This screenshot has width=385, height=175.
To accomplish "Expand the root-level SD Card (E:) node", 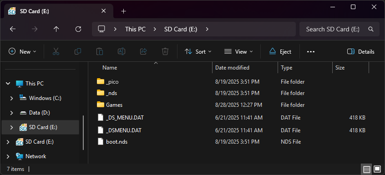I will pyautogui.click(x=8, y=142).
